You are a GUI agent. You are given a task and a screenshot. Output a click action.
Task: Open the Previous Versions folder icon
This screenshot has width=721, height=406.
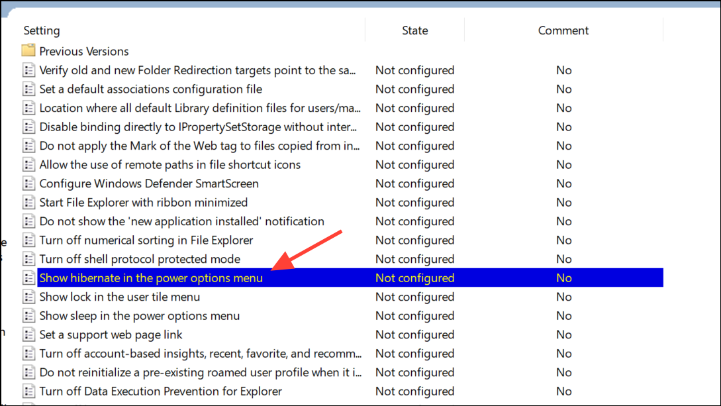tap(28, 50)
